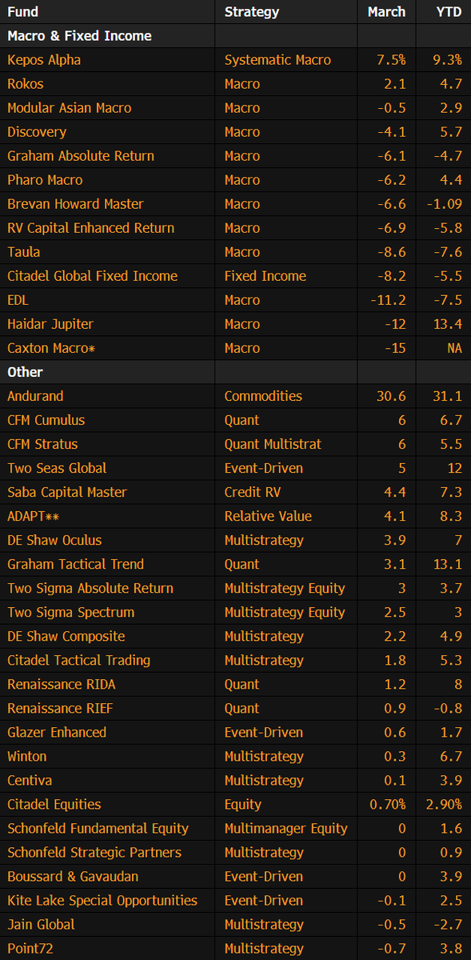Select Haidar Jupiter YTD value 13.4
Screen dimensions: 471x960
[x=449, y=324]
